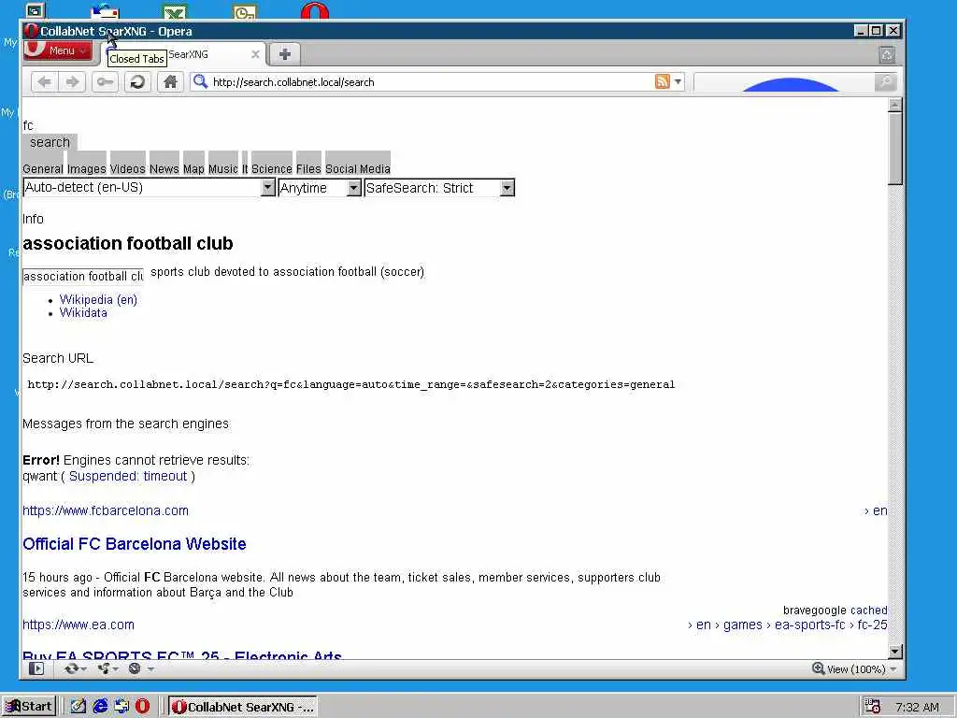The height and width of the screenshot is (718, 957).
Task: Open the Opera Unite status bar icon
Action: (x=107, y=668)
